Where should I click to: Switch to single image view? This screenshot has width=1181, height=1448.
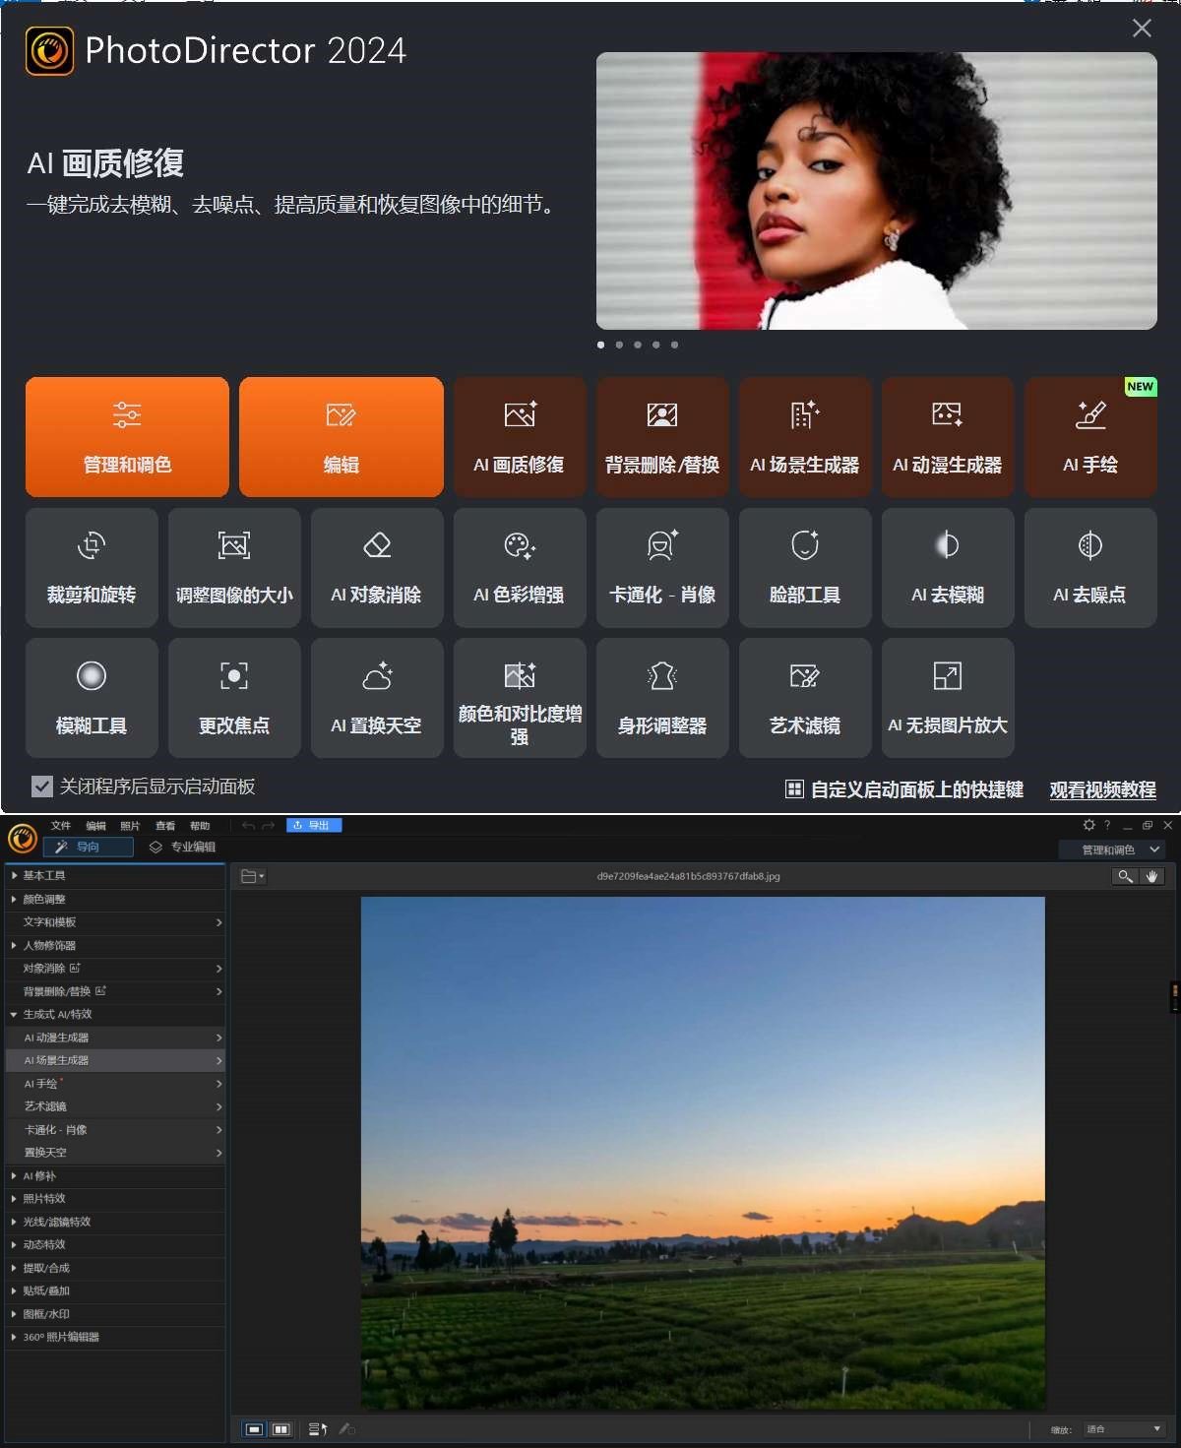click(255, 1429)
